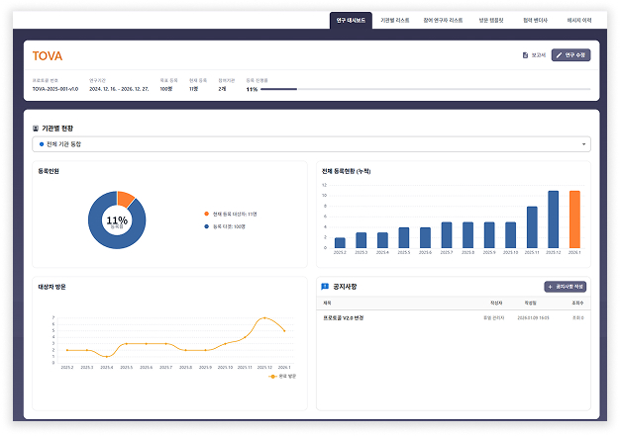Open the 협력 벤더사 tab
Viewport: 620px width, 436px height.
click(x=536, y=20)
